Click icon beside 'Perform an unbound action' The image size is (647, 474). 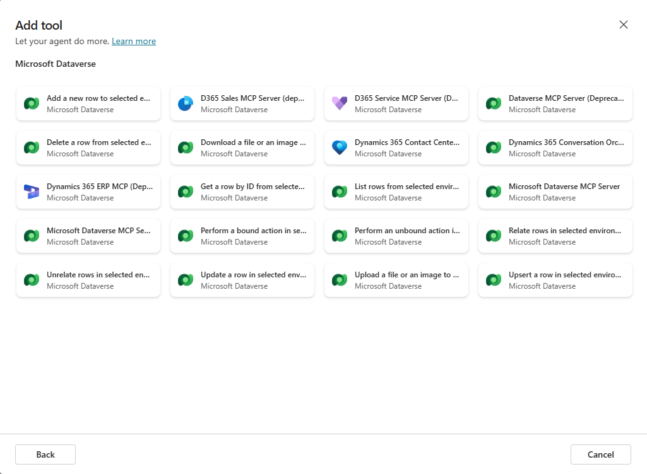[340, 236]
